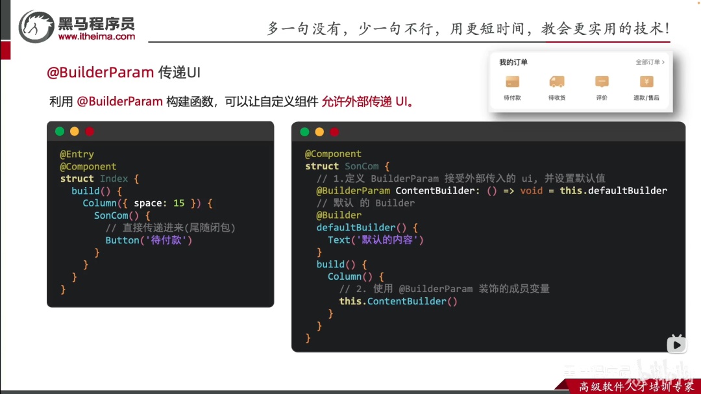Click the play button in bottom corner
The image size is (701, 394).
pyautogui.click(x=676, y=345)
